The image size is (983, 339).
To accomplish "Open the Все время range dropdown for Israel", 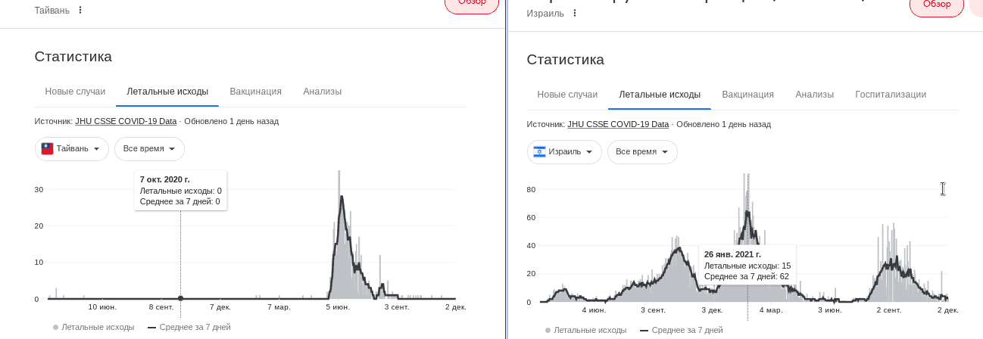I will [x=642, y=152].
